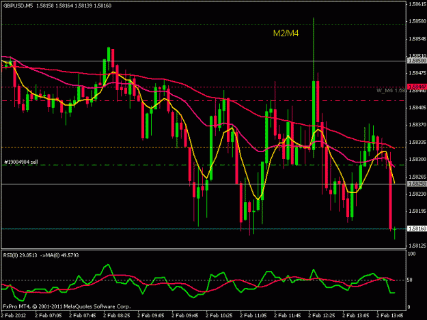Click the 1.58545 price scale value
The image size is (427, 320).
click(x=417, y=39)
